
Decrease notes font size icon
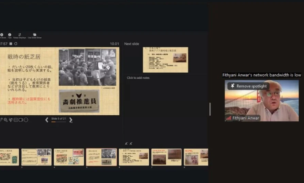click(x=131, y=143)
